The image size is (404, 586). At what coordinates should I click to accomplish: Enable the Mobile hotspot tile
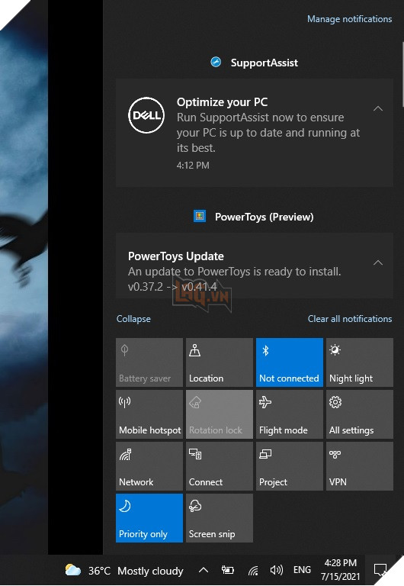pos(149,414)
